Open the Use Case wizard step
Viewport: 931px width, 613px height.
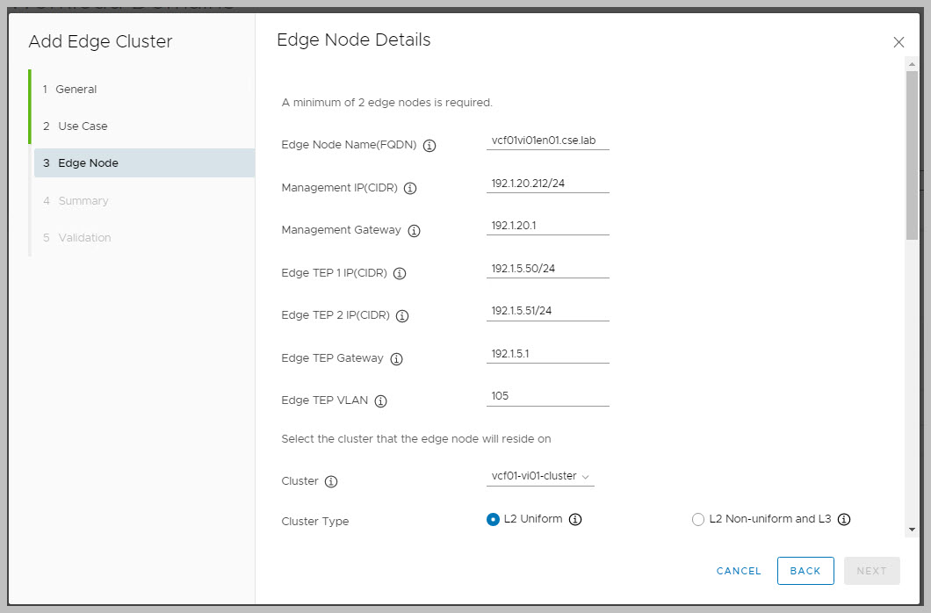[x=83, y=126]
